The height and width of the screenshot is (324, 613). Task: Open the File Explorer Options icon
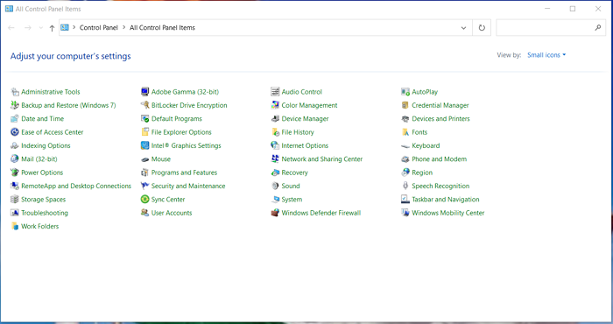click(x=144, y=132)
